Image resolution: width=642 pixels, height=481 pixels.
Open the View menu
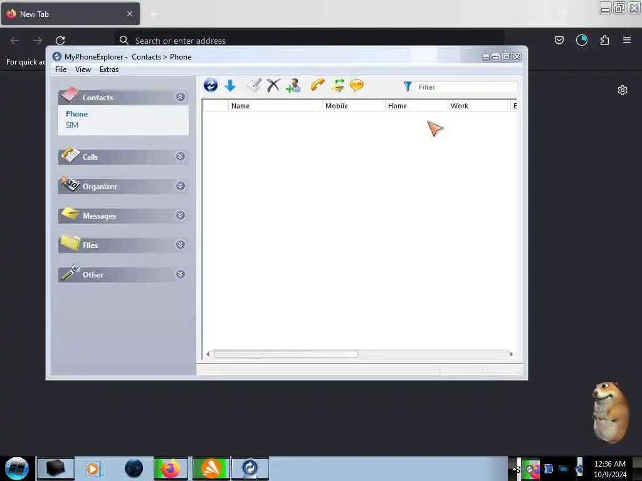pyautogui.click(x=83, y=70)
